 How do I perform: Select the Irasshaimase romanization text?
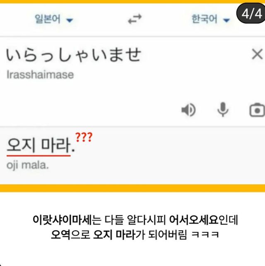click(x=40, y=75)
